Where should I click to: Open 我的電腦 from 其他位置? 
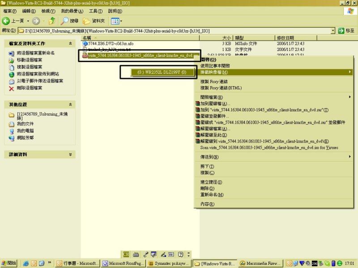(25, 131)
